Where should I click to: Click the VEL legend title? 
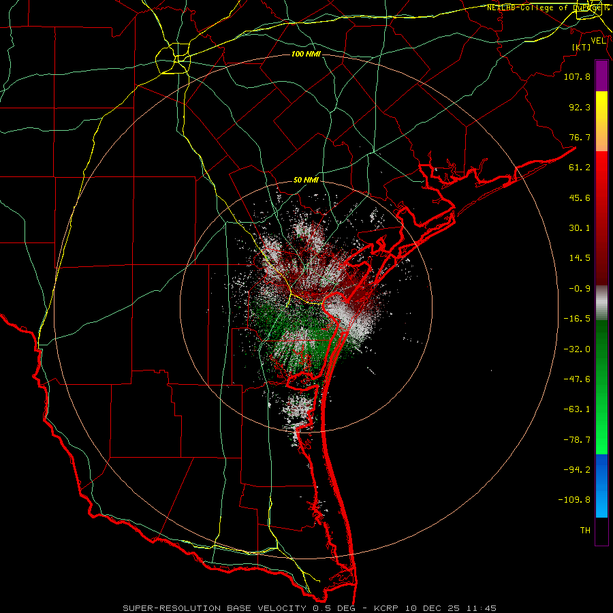click(x=598, y=41)
